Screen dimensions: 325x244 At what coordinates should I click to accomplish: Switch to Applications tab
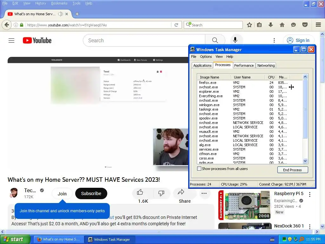(202, 65)
